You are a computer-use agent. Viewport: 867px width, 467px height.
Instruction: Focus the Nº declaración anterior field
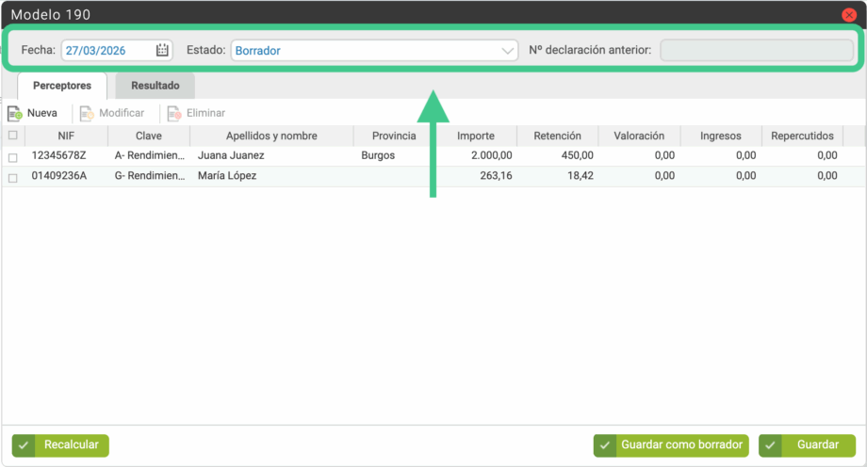click(x=757, y=51)
